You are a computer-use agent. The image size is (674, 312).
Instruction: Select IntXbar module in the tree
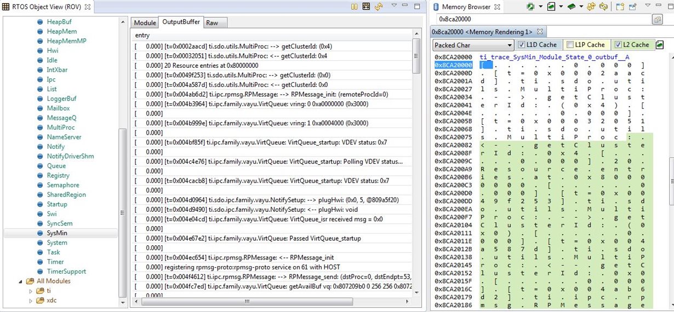(57, 70)
